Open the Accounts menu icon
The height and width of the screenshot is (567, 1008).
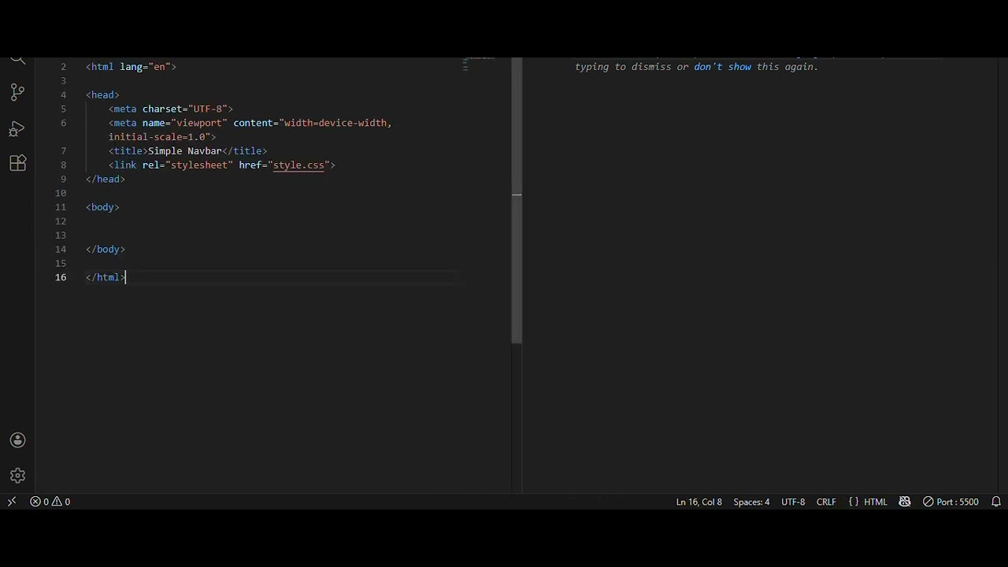[x=17, y=440]
